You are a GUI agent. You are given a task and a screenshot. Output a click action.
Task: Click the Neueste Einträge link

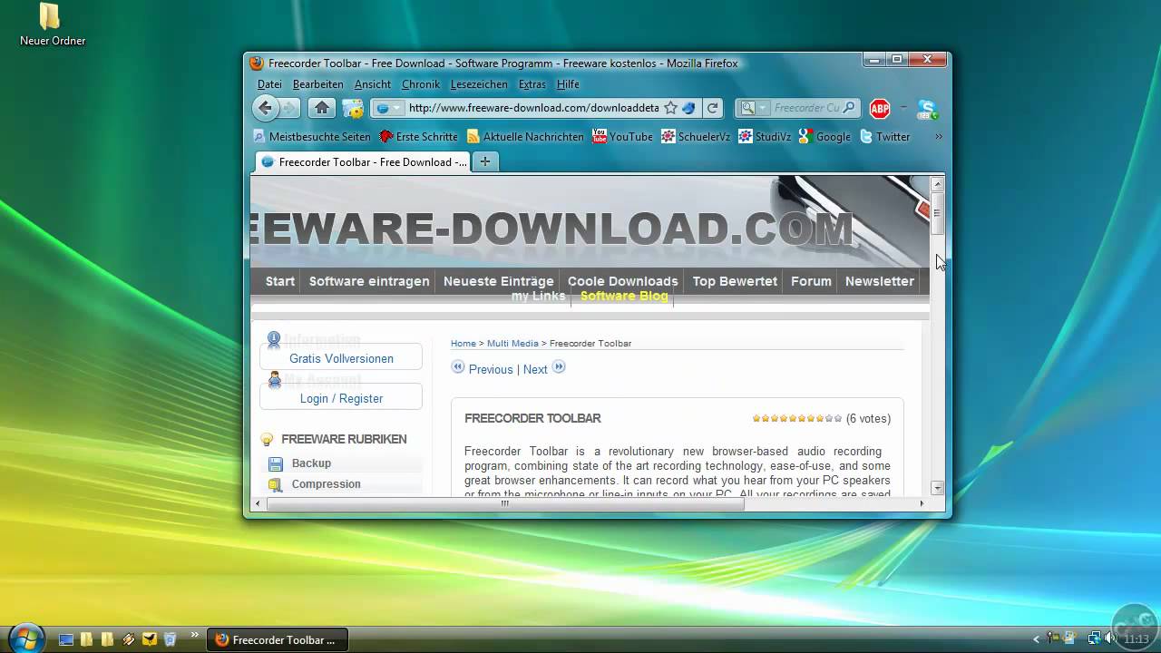pos(498,281)
